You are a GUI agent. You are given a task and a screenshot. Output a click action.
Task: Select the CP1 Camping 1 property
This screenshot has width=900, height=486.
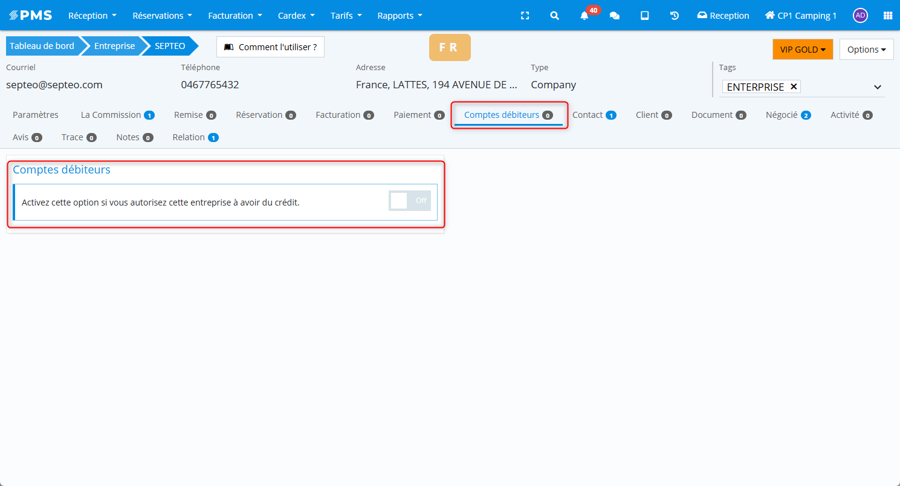801,16
